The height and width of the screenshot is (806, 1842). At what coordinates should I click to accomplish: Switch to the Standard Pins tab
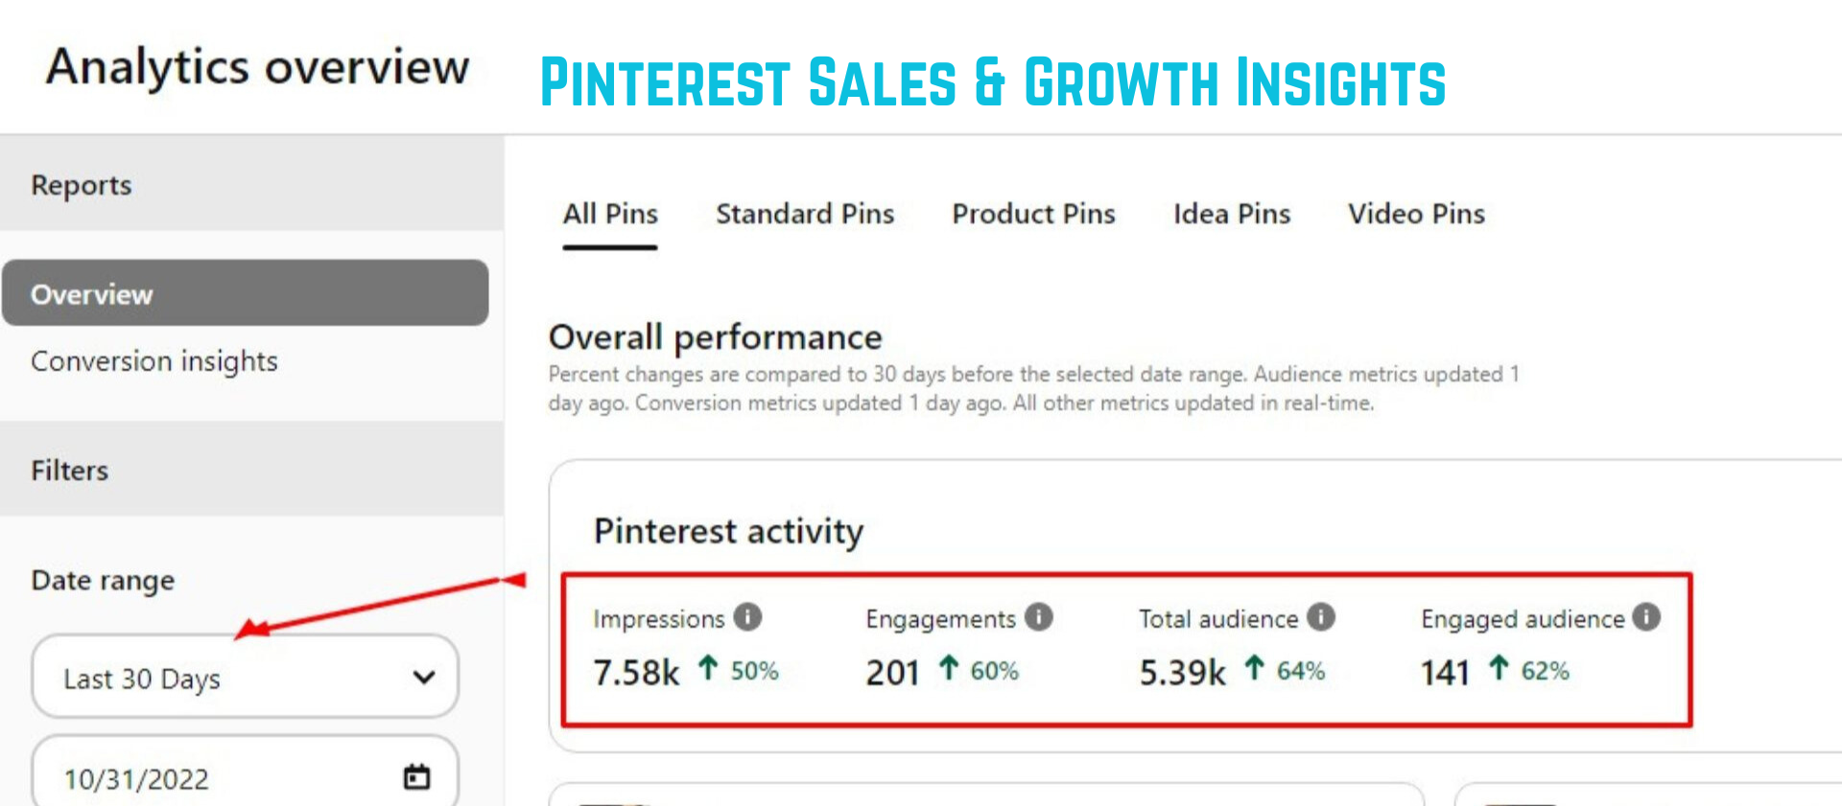(x=805, y=214)
